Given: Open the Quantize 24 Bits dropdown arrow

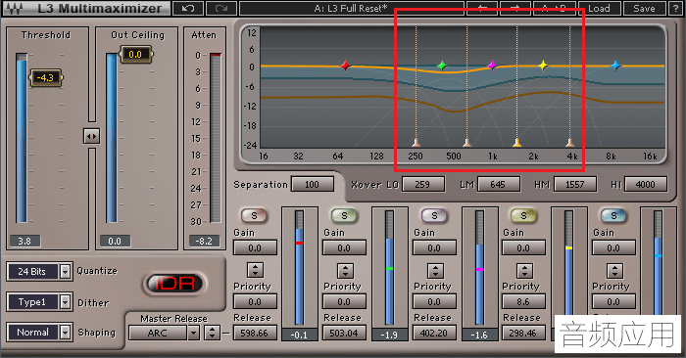Looking at the screenshot, I should click(x=66, y=272).
